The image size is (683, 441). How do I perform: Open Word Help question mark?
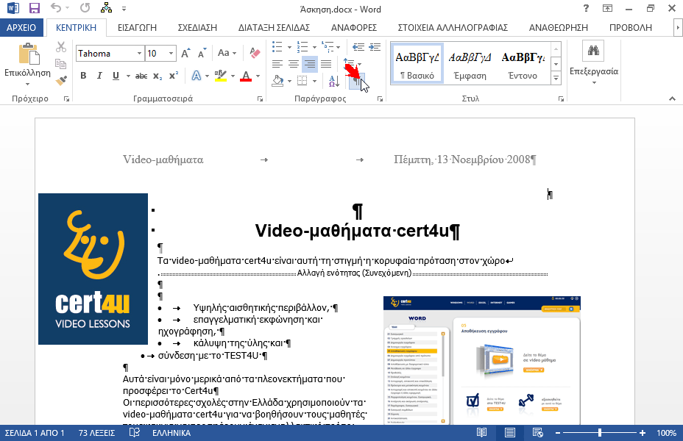[587, 8]
